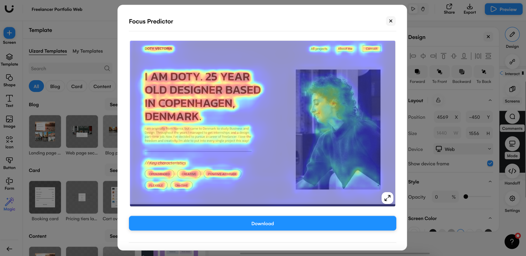Select the Card template filter
This screenshot has height=256, width=526.
pyautogui.click(x=77, y=86)
